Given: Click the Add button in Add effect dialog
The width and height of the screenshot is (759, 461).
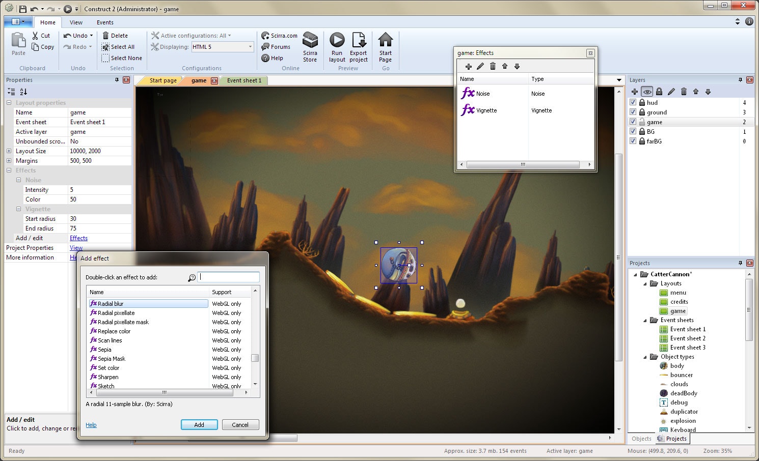Looking at the screenshot, I should [199, 424].
